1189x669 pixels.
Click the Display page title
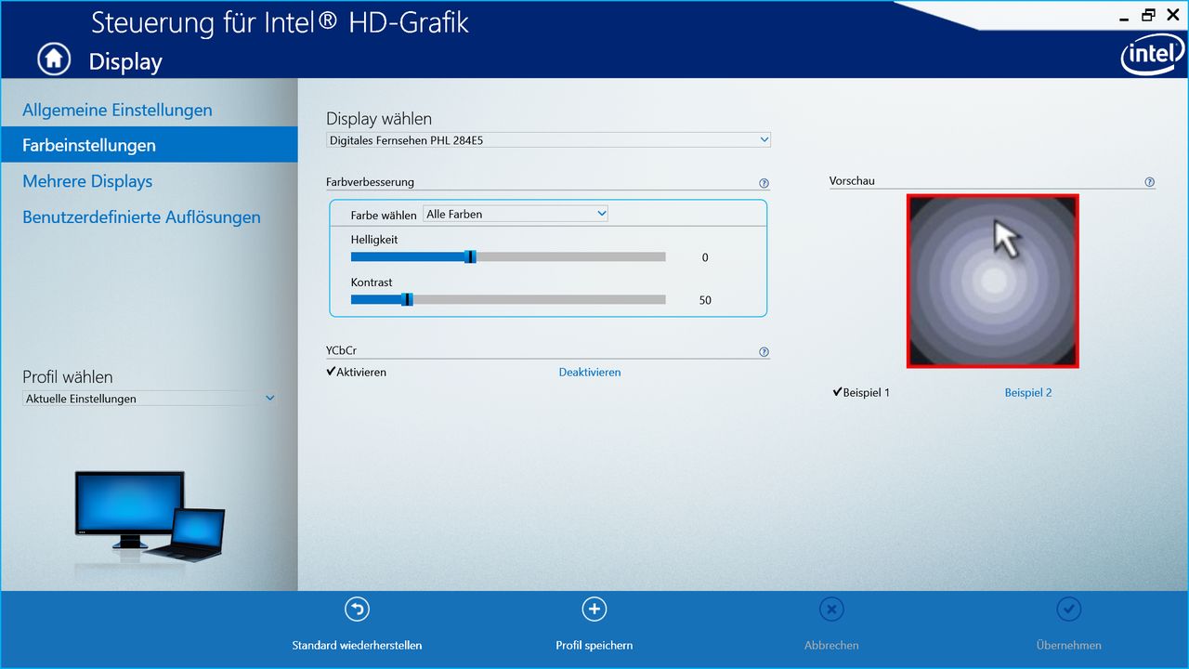[x=125, y=62]
